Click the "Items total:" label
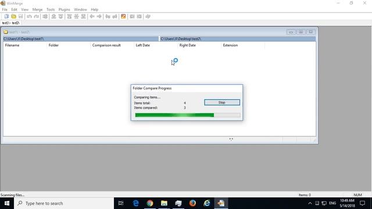 142,103
